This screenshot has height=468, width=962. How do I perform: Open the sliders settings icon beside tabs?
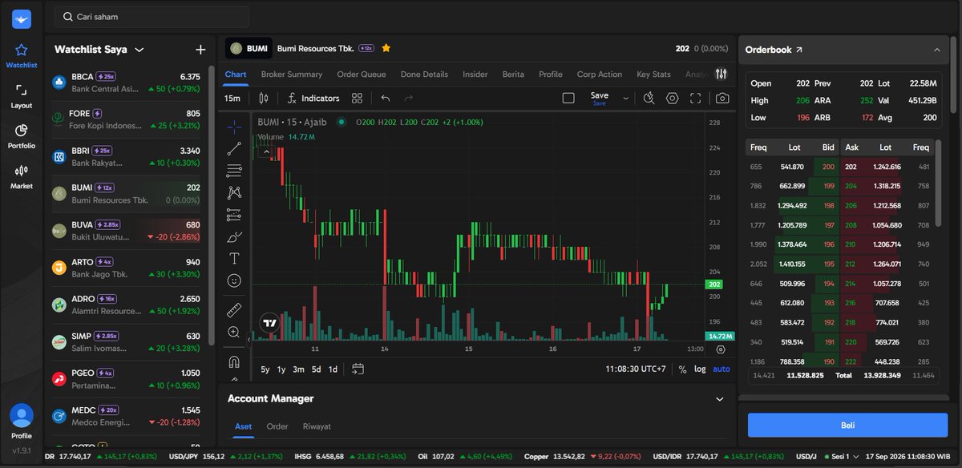[x=721, y=75]
